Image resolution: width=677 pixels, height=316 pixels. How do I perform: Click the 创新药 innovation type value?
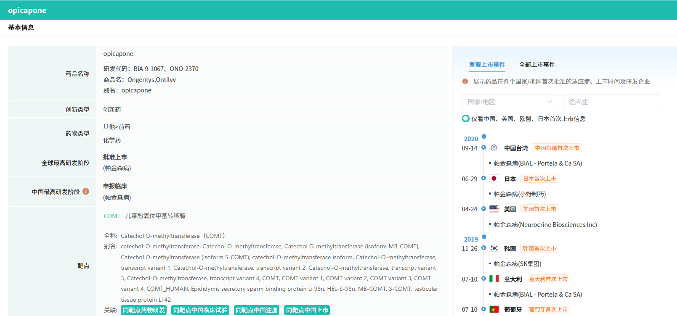(112, 110)
